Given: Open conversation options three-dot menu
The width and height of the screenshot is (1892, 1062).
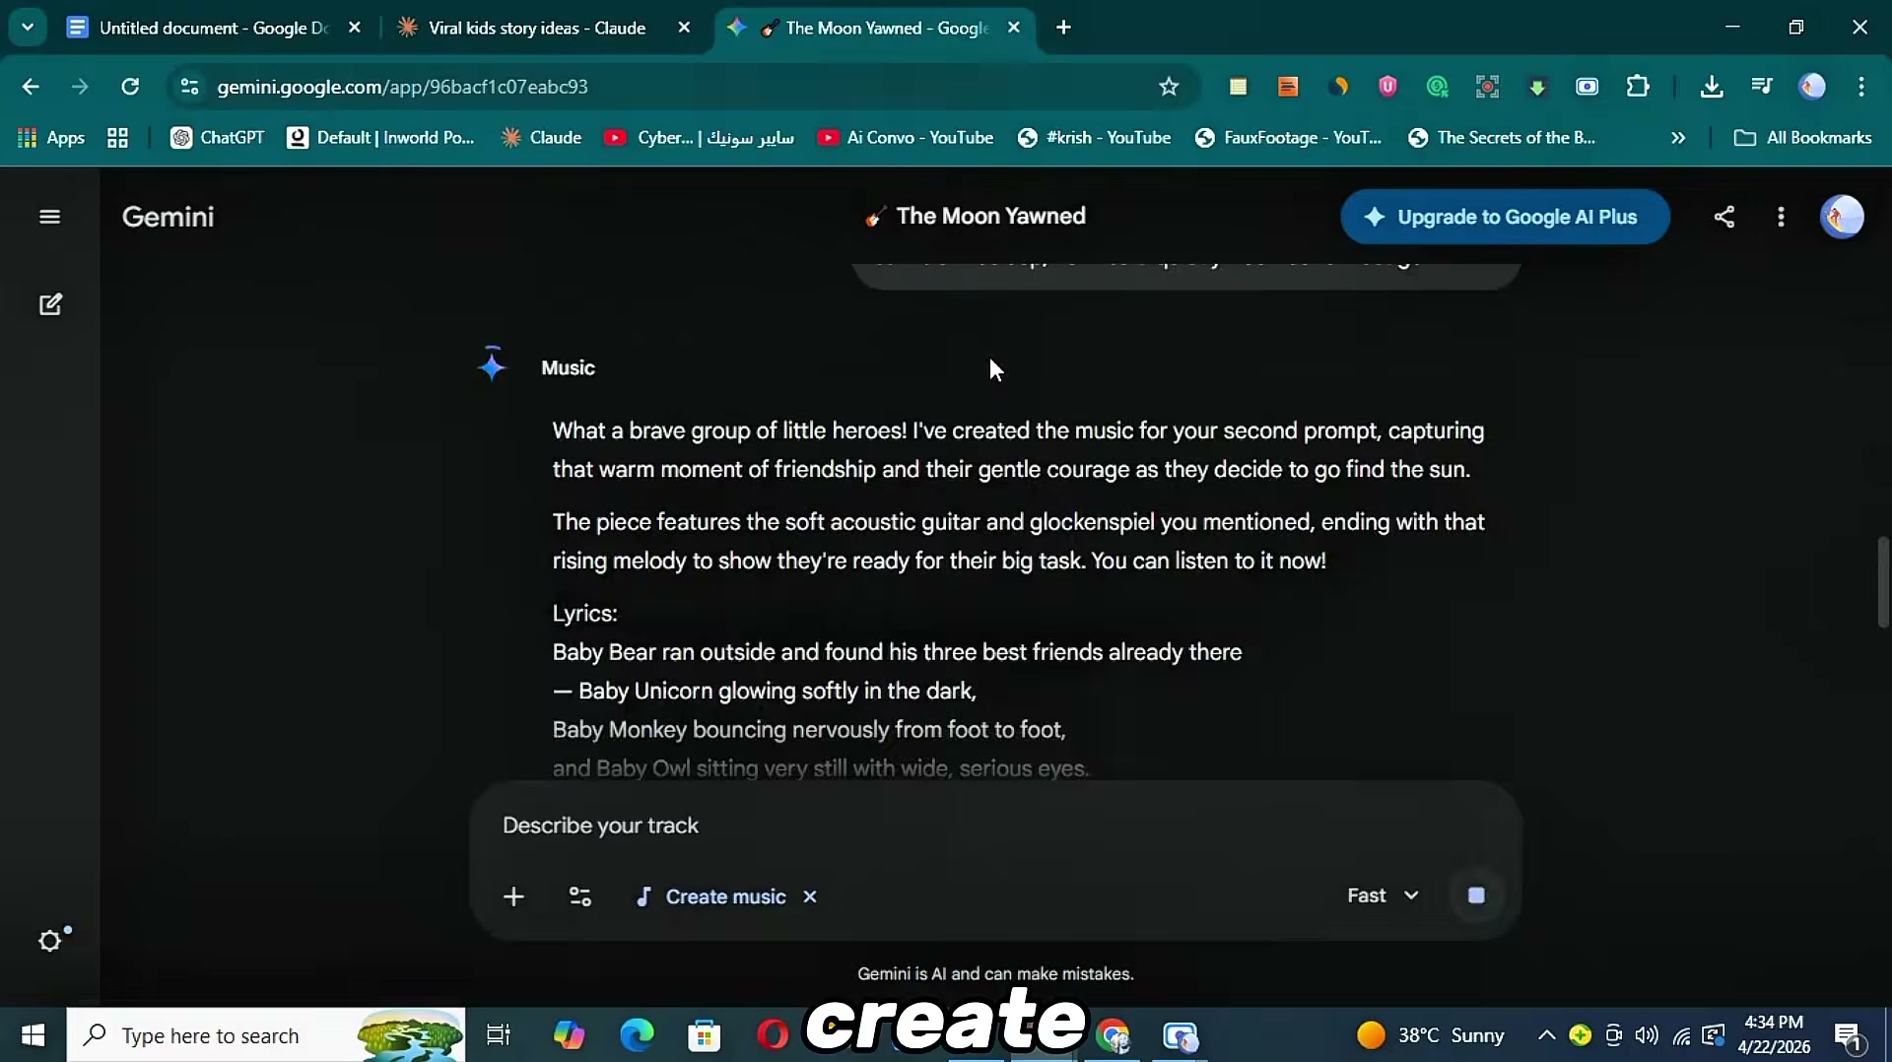Looking at the screenshot, I should click(1781, 217).
